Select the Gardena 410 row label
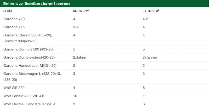This screenshot has width=209, height=108. pyautogui.click(x=14, y=19)
